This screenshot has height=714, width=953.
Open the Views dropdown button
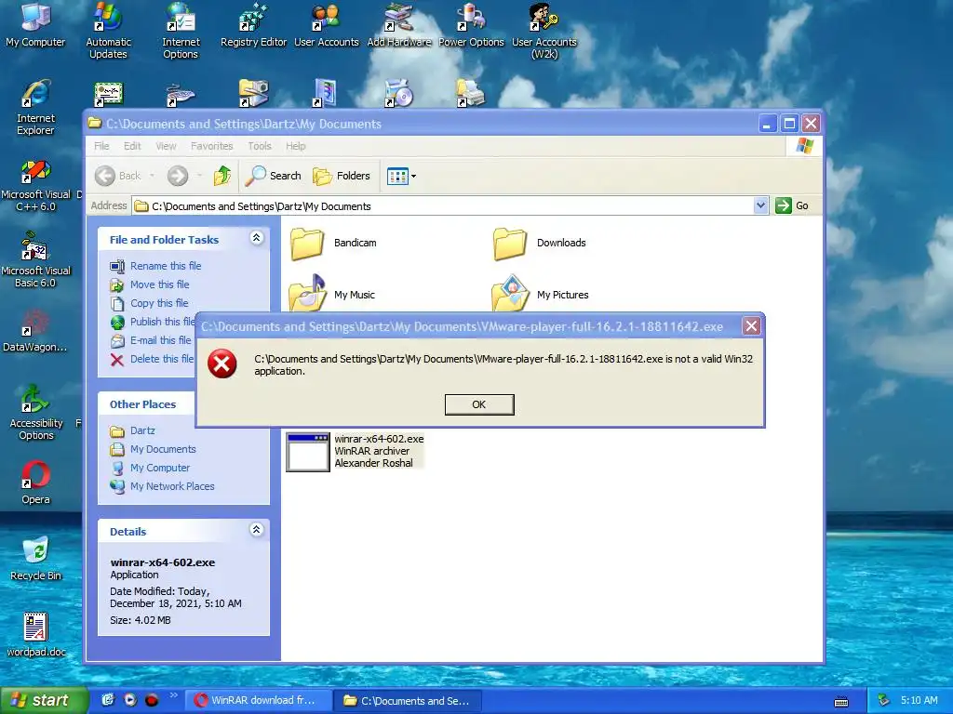(402, 176)
